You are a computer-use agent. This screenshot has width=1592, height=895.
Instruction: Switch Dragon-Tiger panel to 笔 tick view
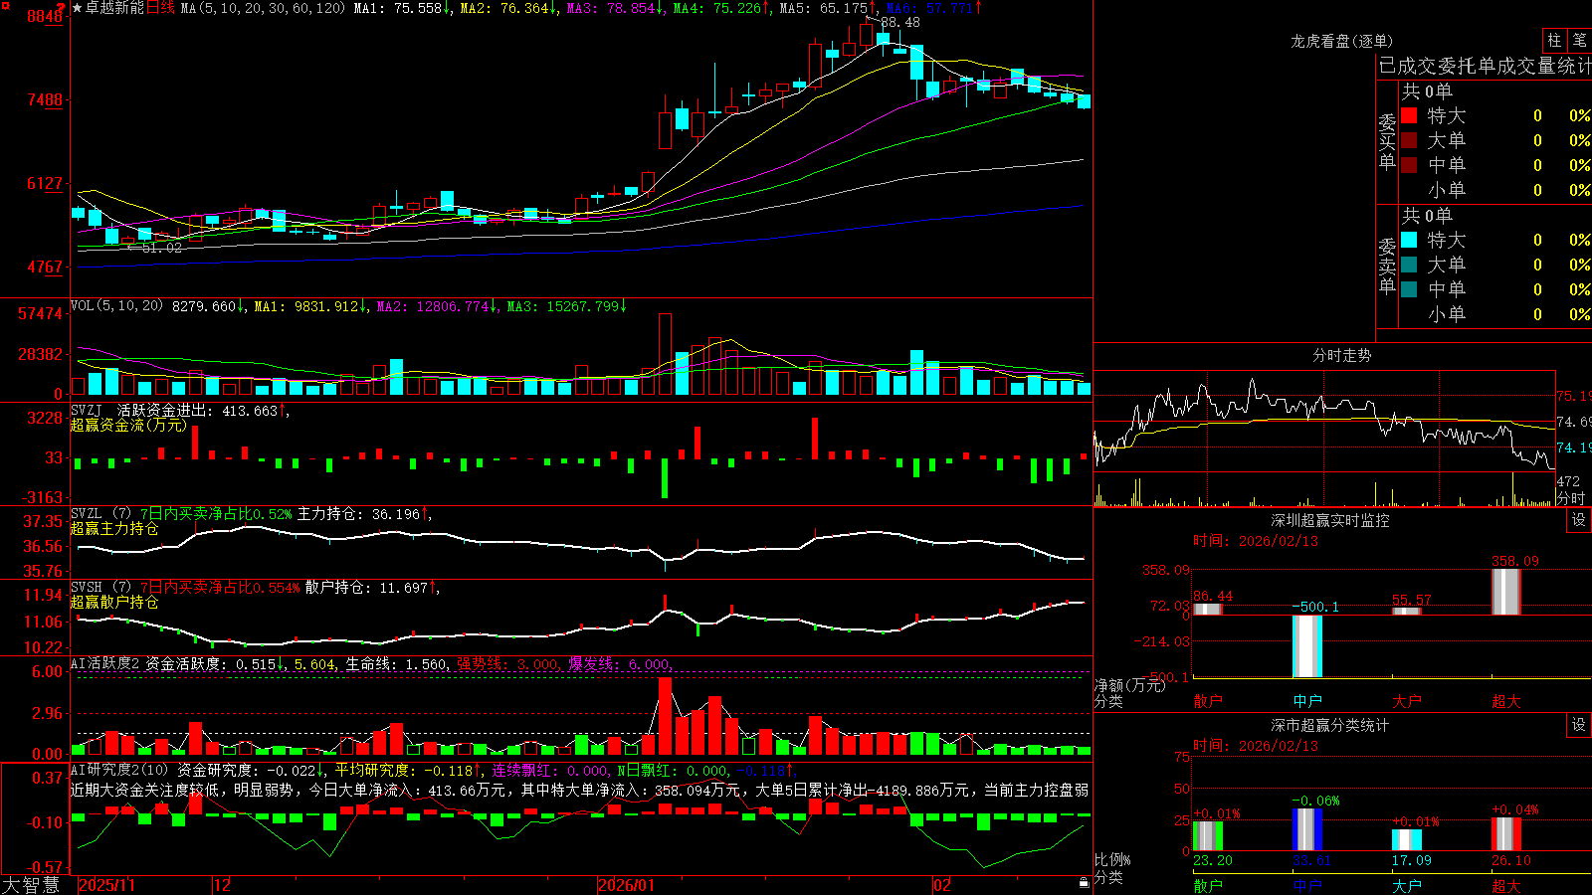click(1579, 41)
